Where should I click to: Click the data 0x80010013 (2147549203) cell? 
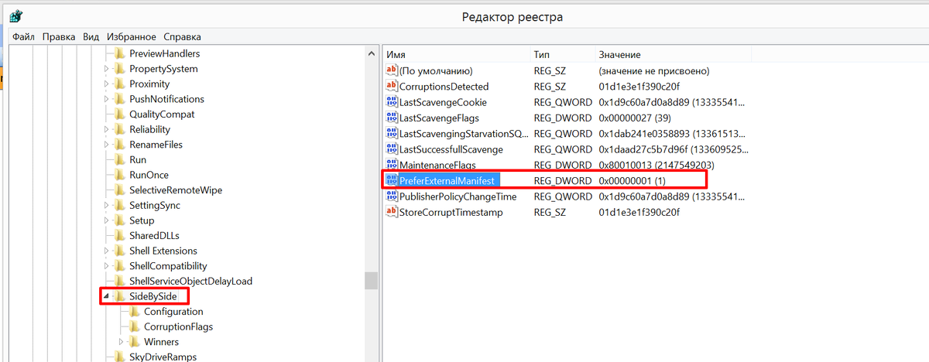click(656, 165)
